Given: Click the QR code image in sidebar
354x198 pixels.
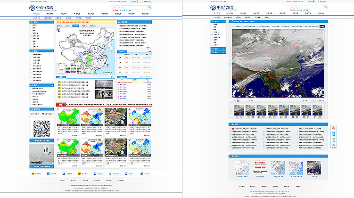Looking at the screenshot, I should [41, 127].
